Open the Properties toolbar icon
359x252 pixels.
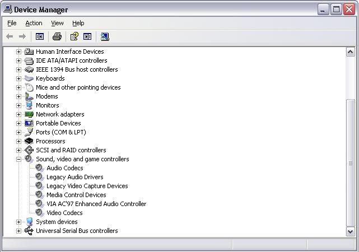click(74, 36)
